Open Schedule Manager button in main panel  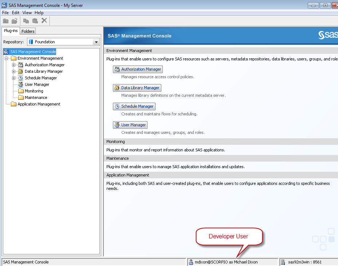point(134,106)
